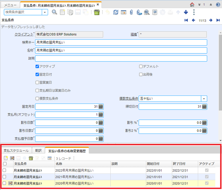Check the 複数支払条件 checkbox
This screenshot has width=222, height=190.
pyautogui.click(x=37, y=98)
